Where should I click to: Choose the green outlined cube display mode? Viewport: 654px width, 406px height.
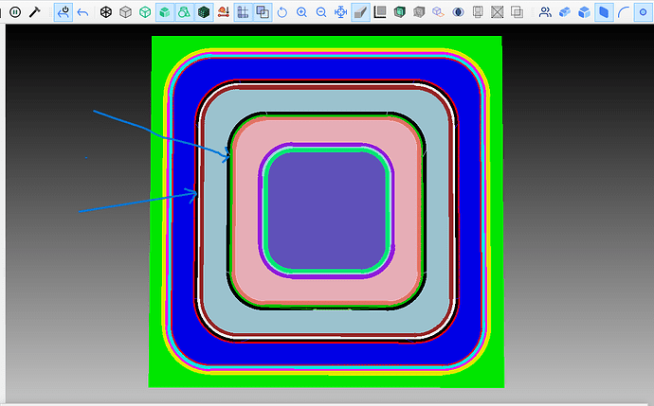click(x=145, y=12)
